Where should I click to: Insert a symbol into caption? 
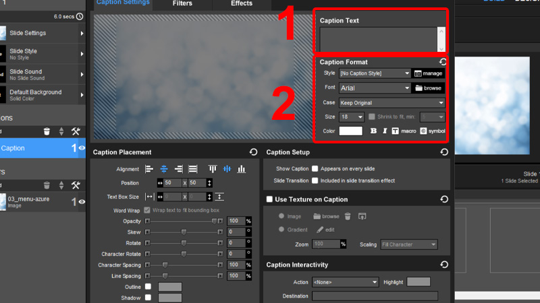click(433, 131)
